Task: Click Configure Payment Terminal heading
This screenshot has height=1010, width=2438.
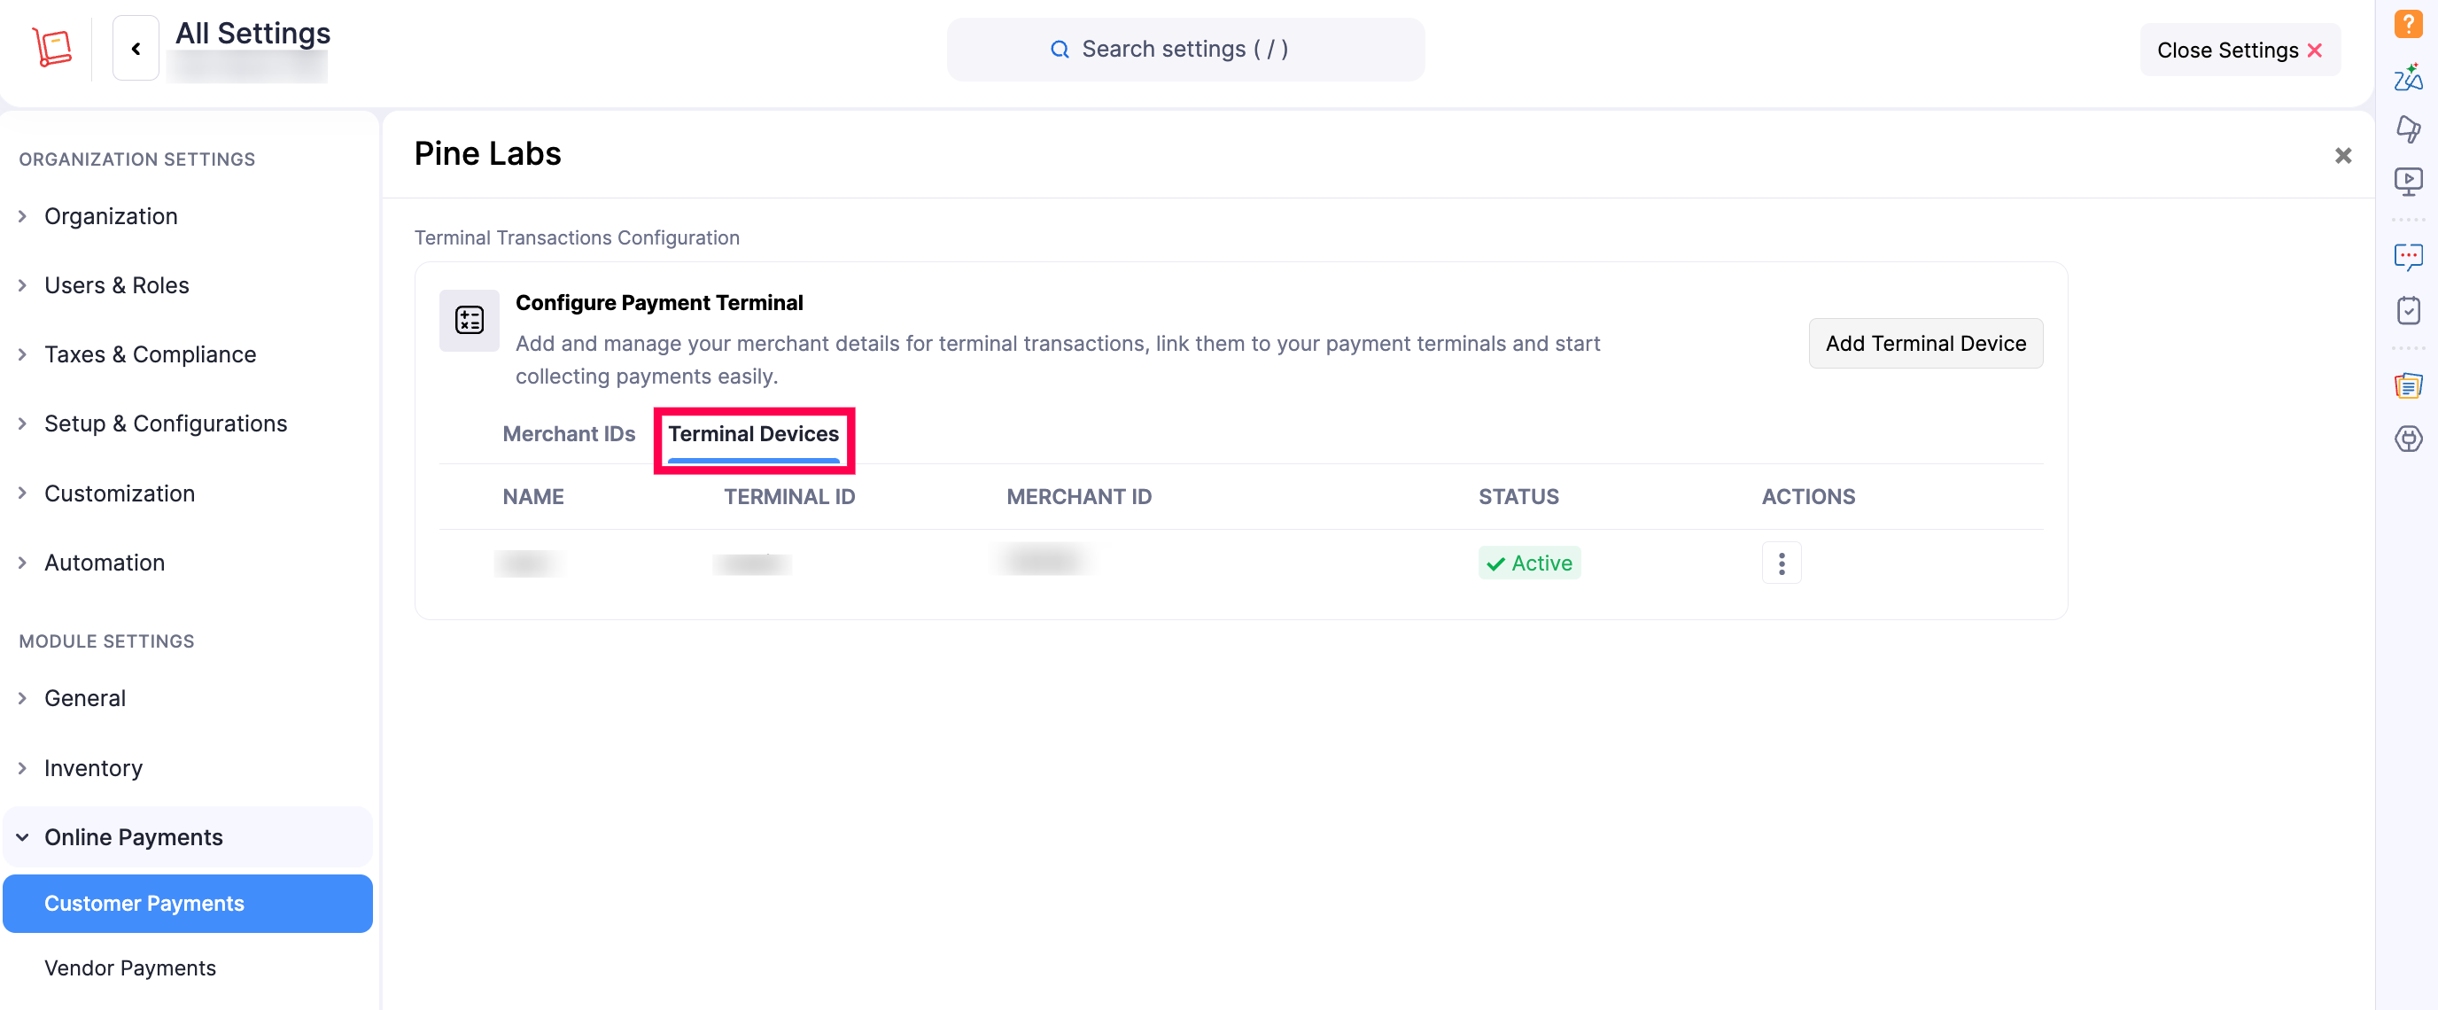Action: click(x=659, y=303)
